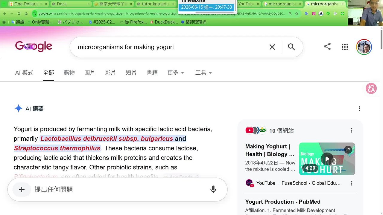Click the Google logo
383x215 pixels.
coord(34,47)
